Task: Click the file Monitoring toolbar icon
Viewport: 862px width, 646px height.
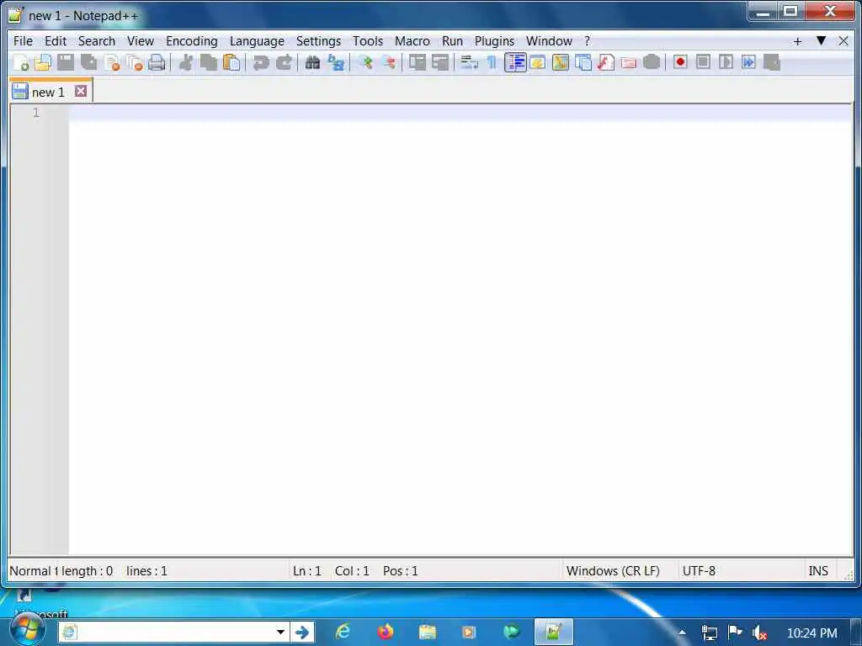Action: click(652, 62)
